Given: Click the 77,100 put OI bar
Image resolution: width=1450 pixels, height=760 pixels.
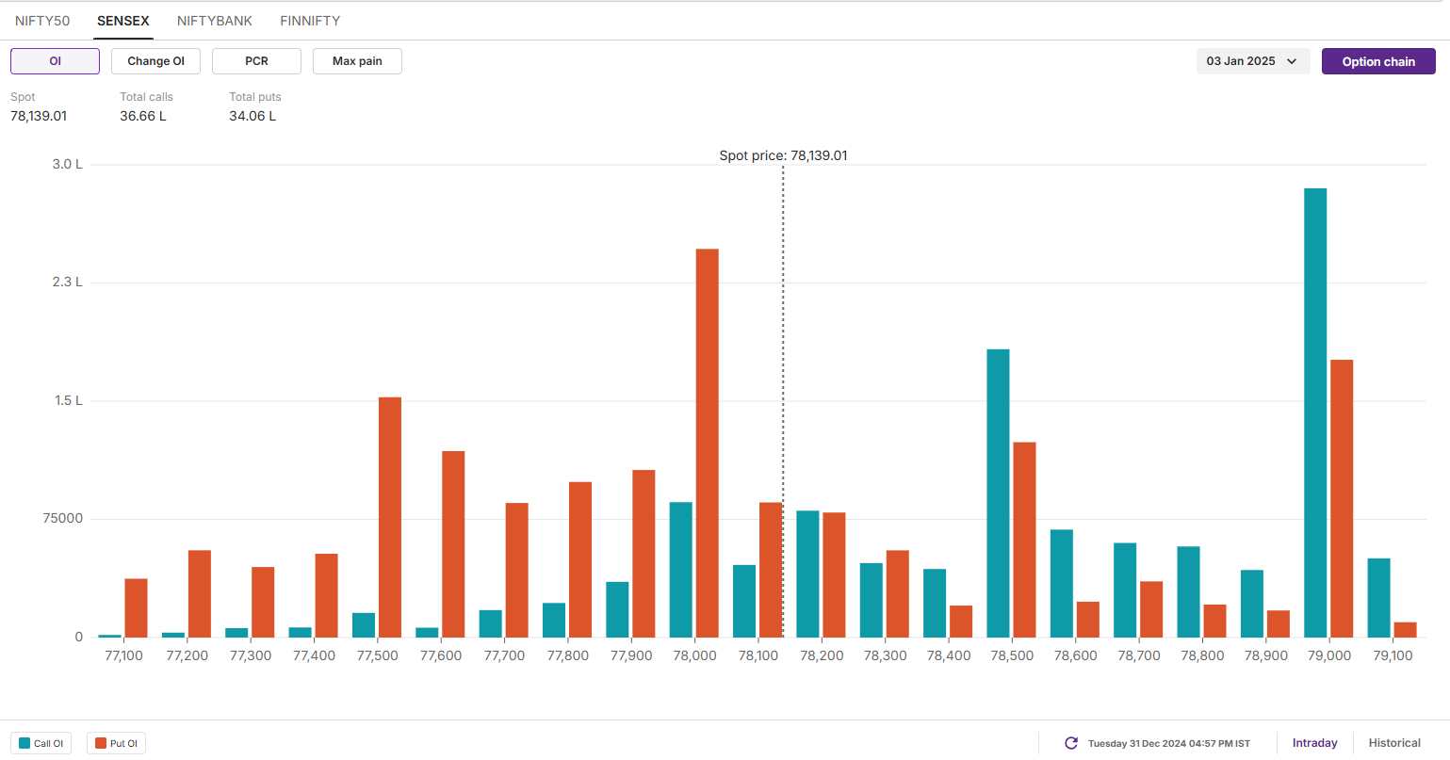Looking at the screenshot, I should click(x=137, y=608).
